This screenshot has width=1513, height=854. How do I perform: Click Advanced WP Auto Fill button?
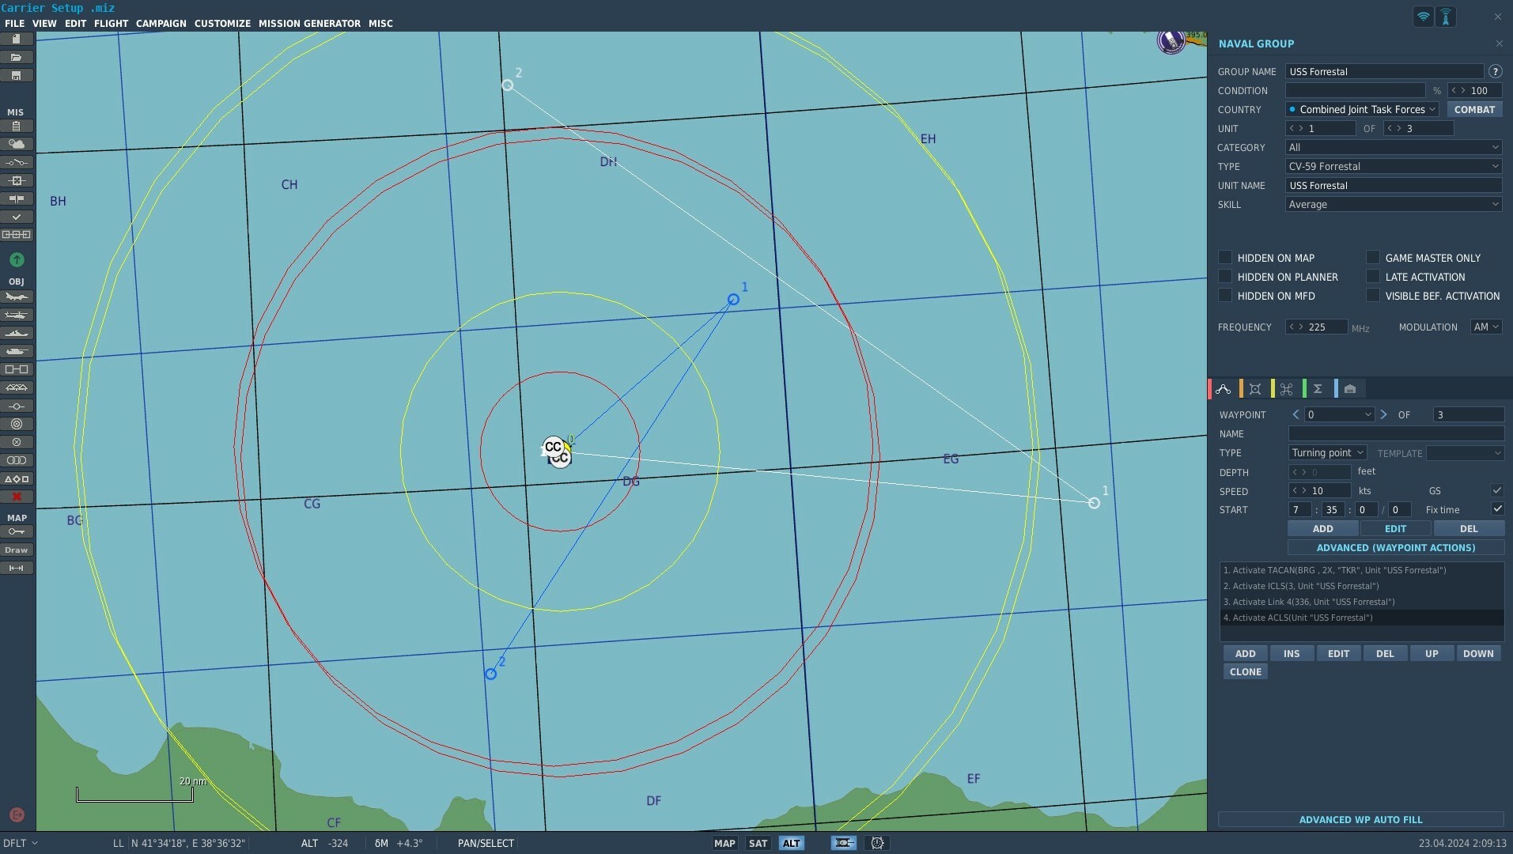point(1360,819)
